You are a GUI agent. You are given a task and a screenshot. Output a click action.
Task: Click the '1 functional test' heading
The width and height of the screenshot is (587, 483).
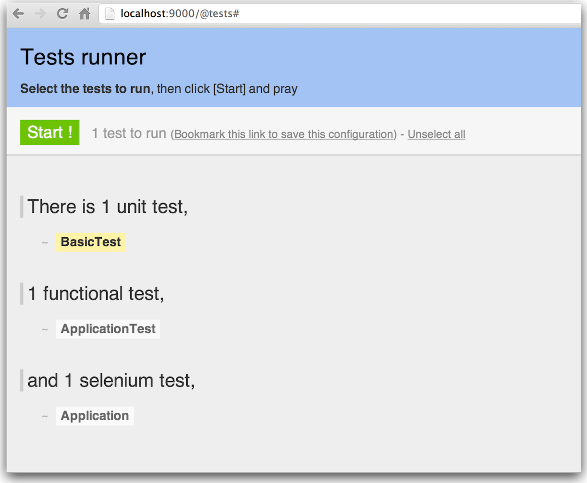coord(96,294)
